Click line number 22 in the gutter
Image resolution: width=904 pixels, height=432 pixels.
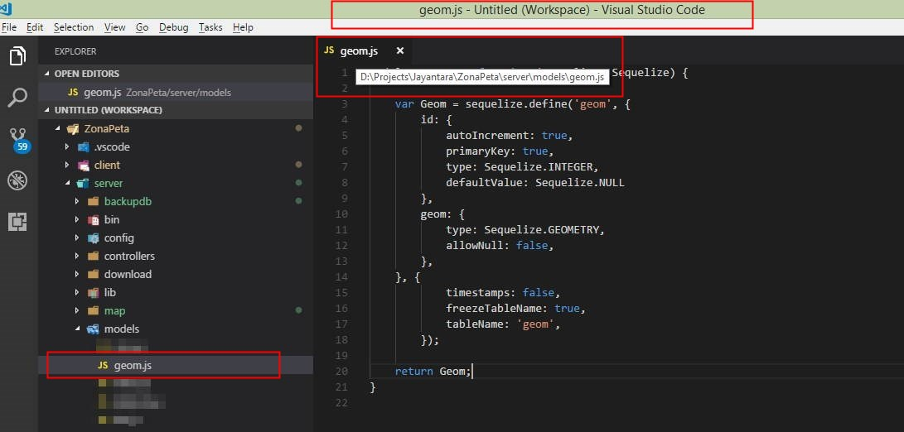pyautogui.click(x=341, y=403)
